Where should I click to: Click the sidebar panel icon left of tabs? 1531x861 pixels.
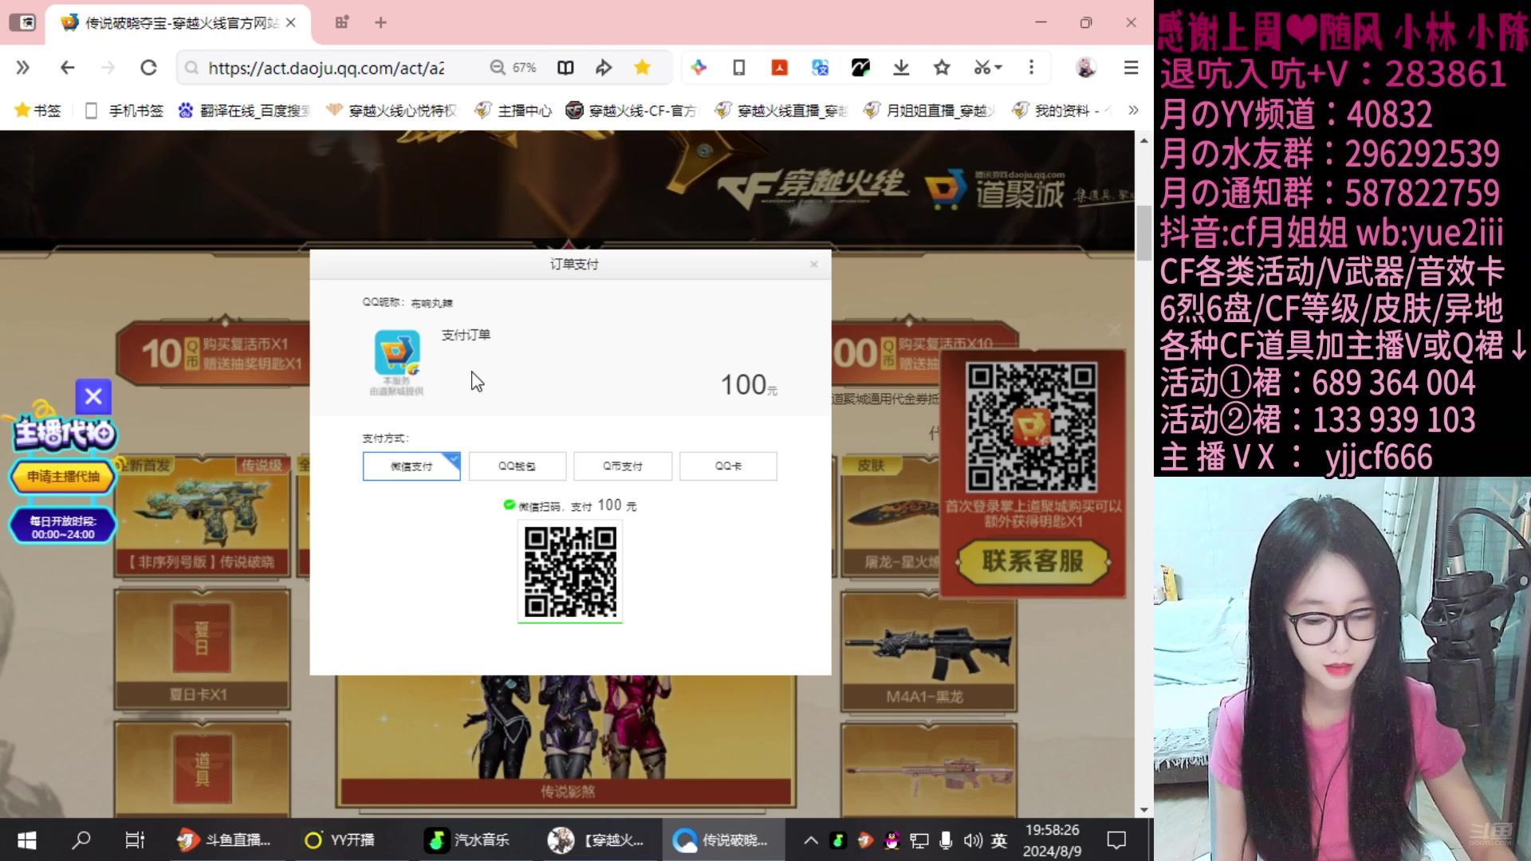tap(22, 23)
